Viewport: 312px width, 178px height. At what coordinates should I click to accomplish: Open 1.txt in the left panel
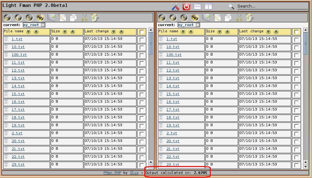point(17,39)
